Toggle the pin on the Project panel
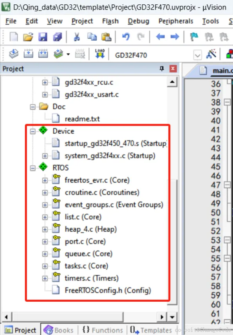The image size is (233, 335). [162, 69]
